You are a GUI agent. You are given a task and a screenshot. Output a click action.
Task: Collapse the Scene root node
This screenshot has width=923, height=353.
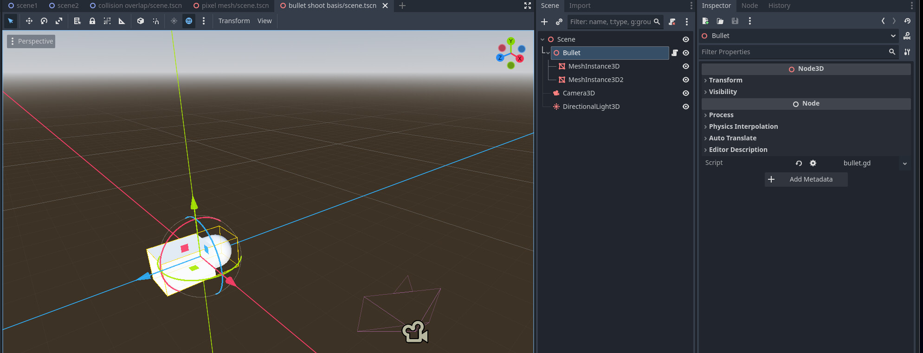point(542,39)
